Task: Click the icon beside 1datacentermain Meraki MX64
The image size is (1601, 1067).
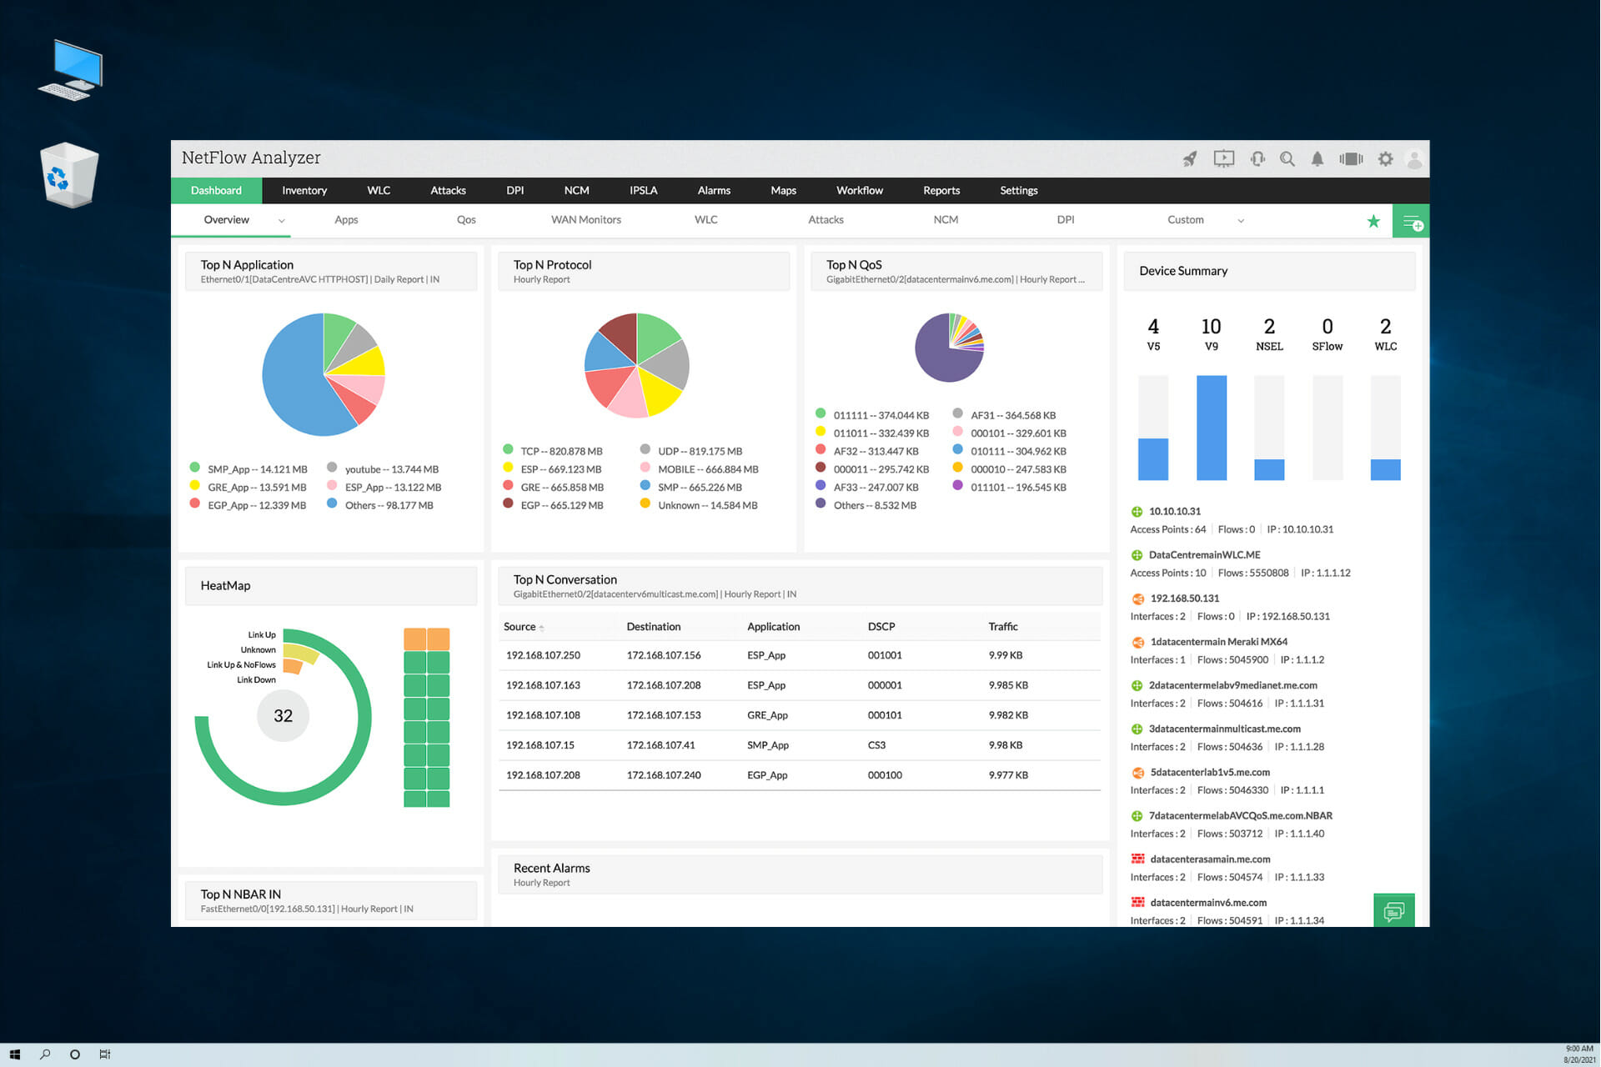Action: 1137,642
